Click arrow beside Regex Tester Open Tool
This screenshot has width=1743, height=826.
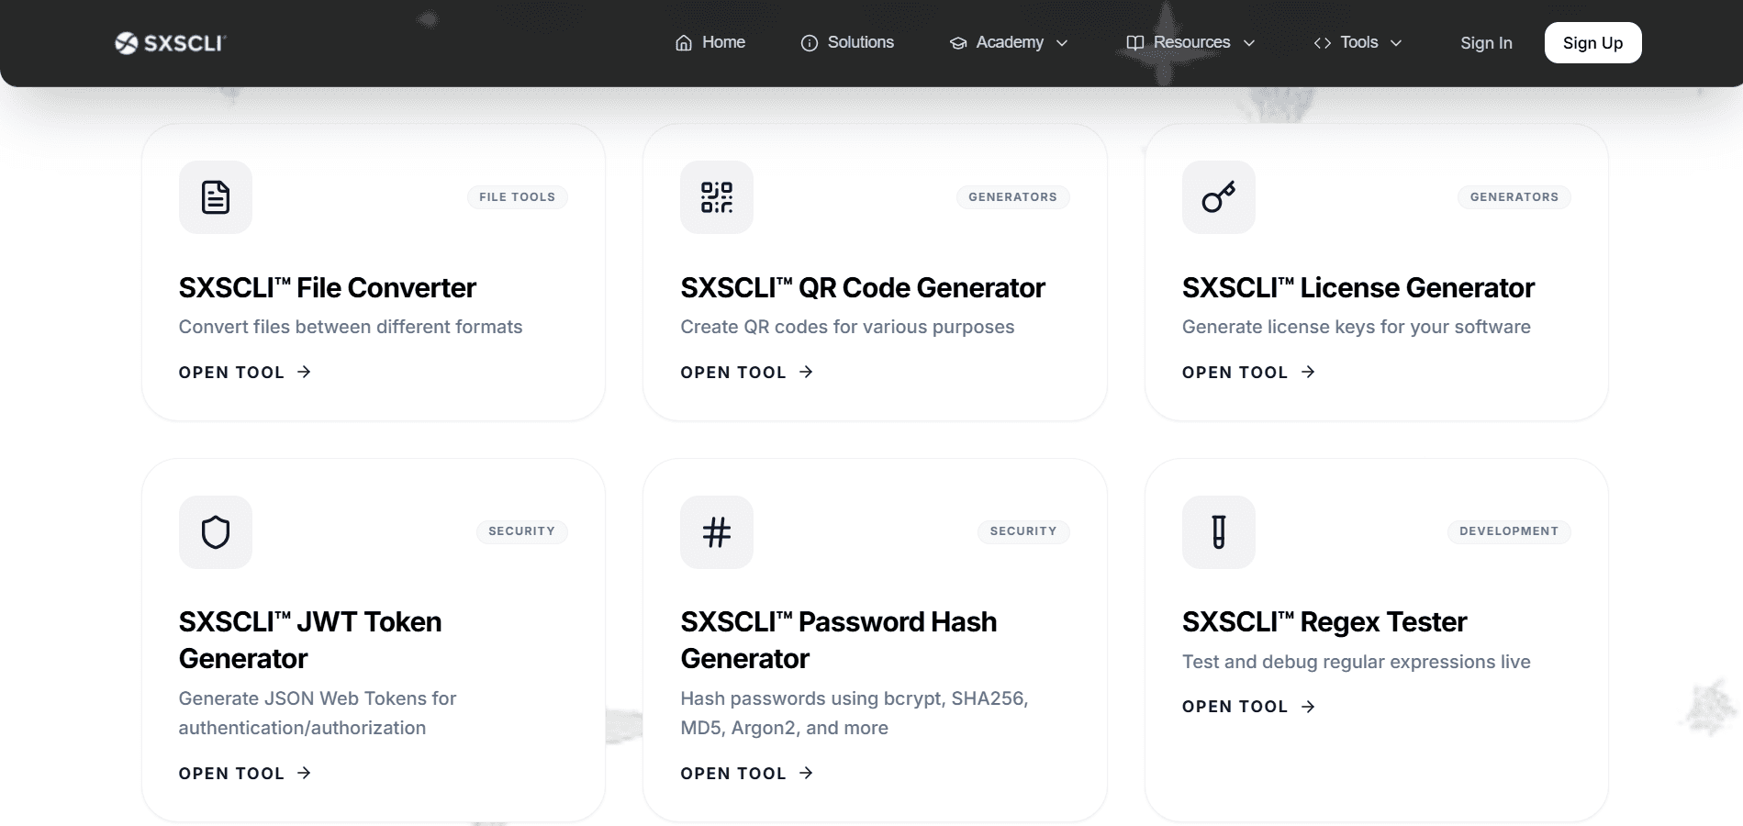tap(1308, 707)
